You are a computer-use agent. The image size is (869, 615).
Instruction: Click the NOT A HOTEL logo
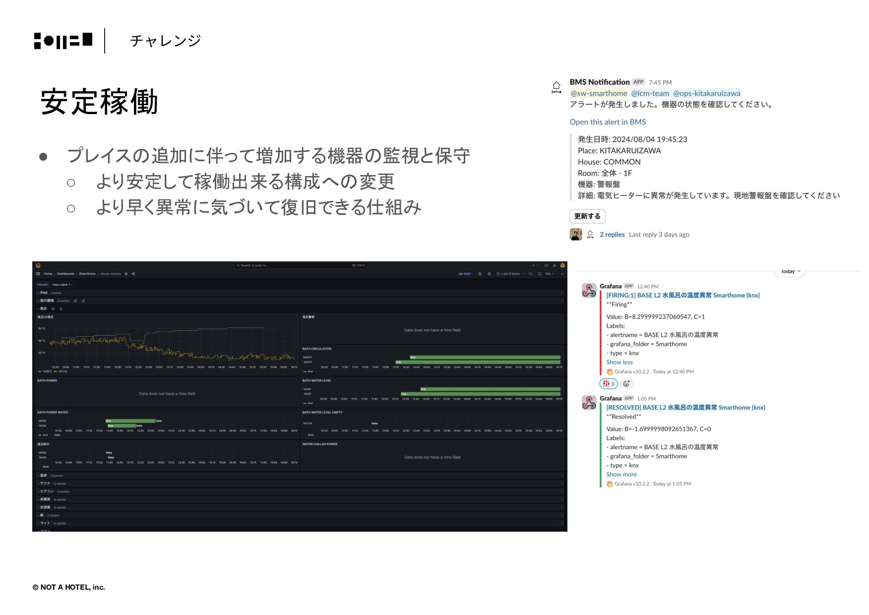(63, 41)
